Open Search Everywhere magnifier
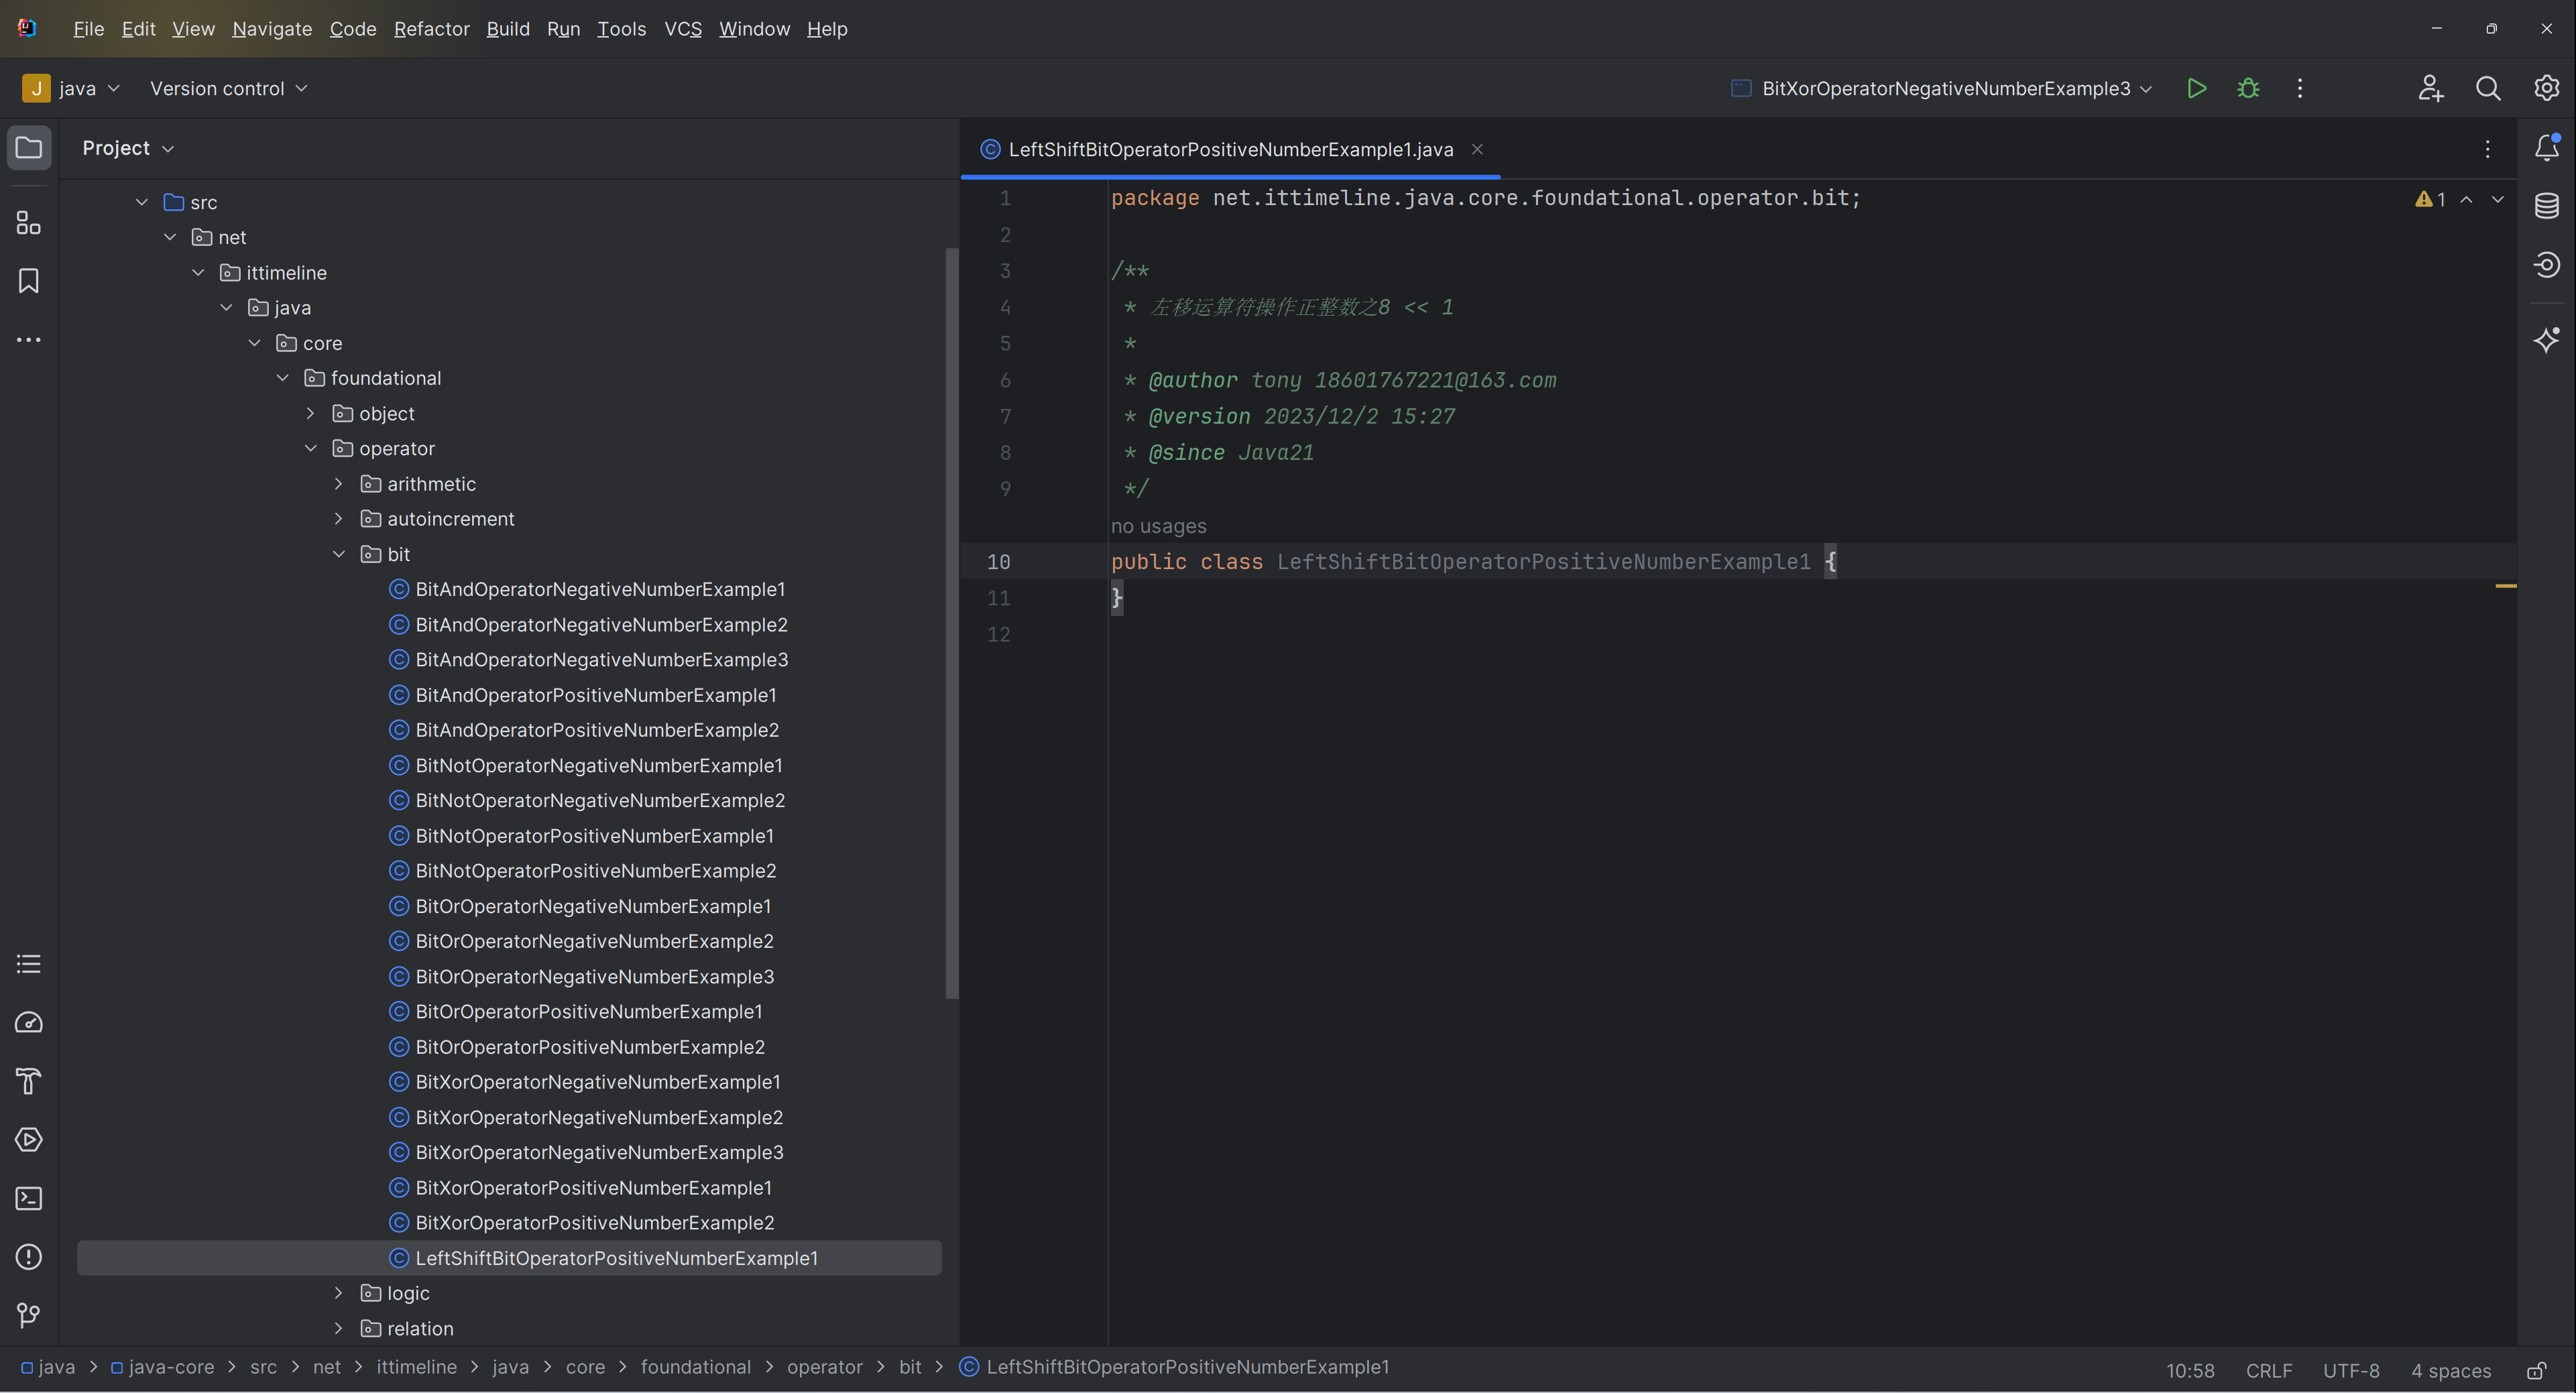The height and width of the screenshot is (1393, 2576). (2488, 88)
